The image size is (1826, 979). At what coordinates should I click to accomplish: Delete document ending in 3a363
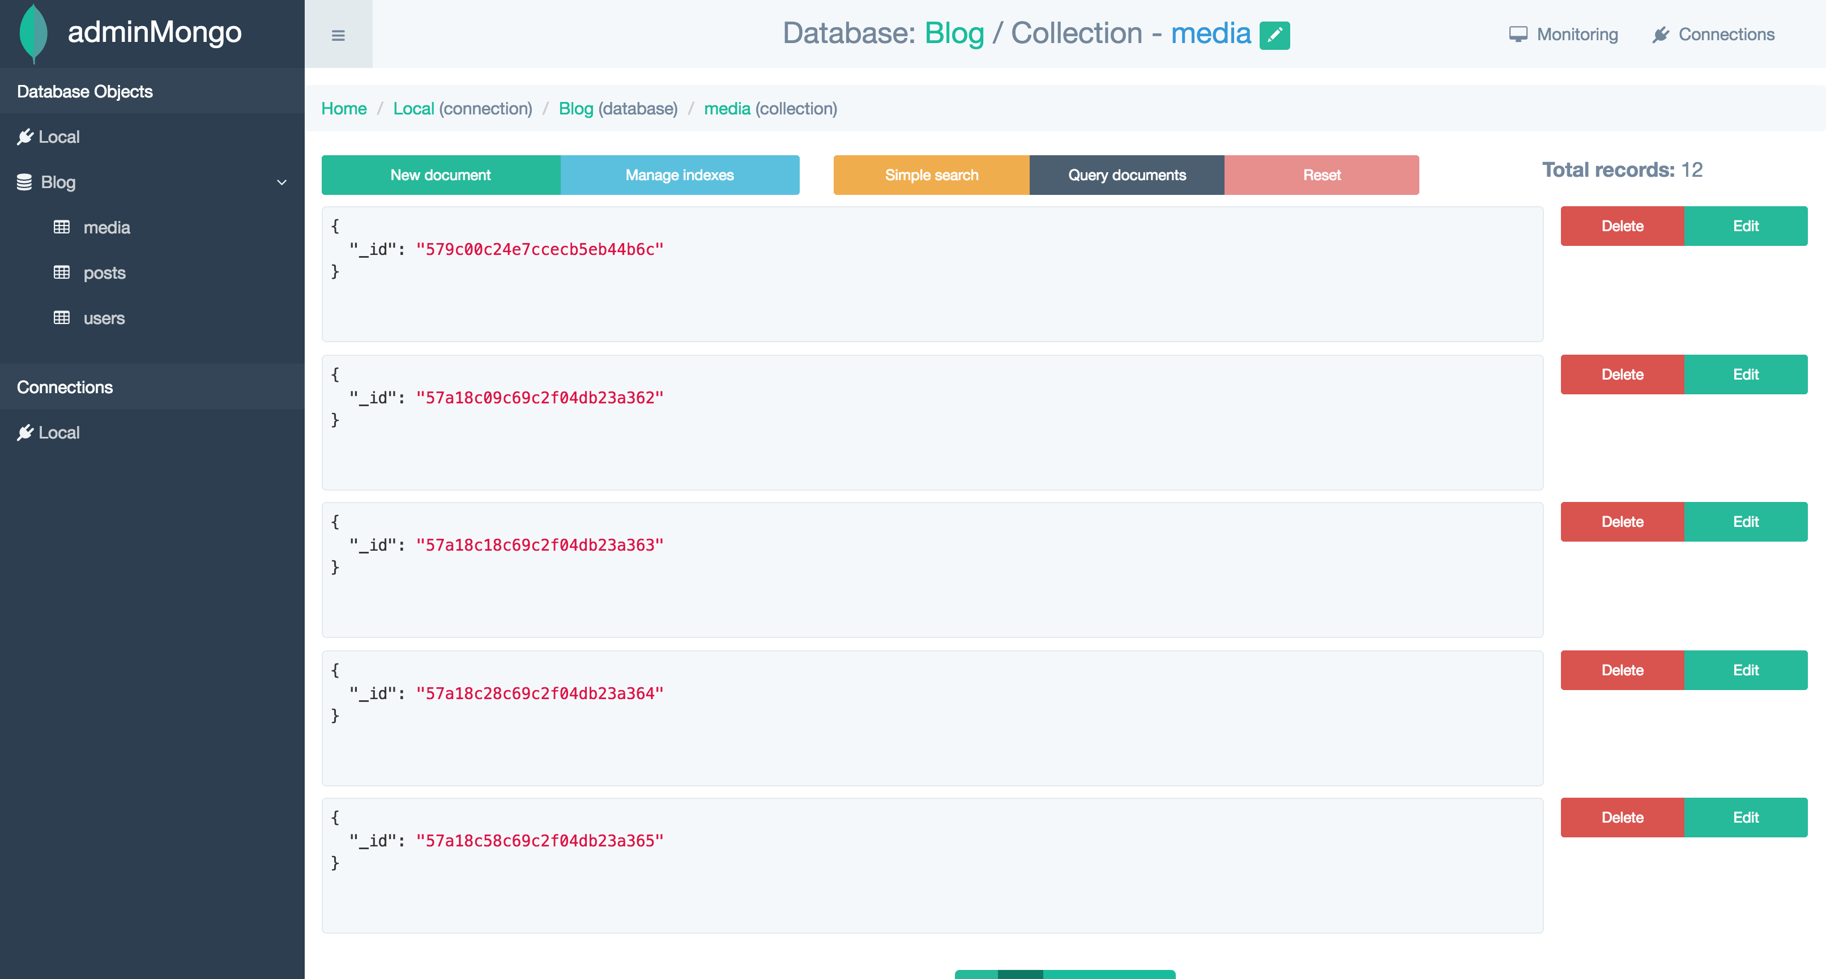[1623, 522]
